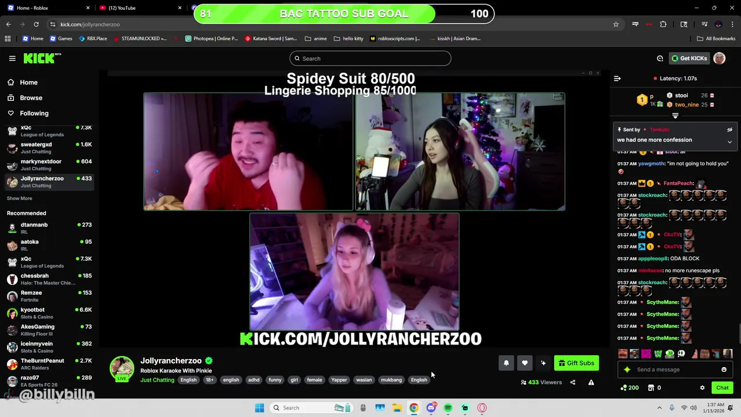This screenshot has width=741, height=417.
Task: Open kyootbot recommended channel
Action: (x=49, y=313)
